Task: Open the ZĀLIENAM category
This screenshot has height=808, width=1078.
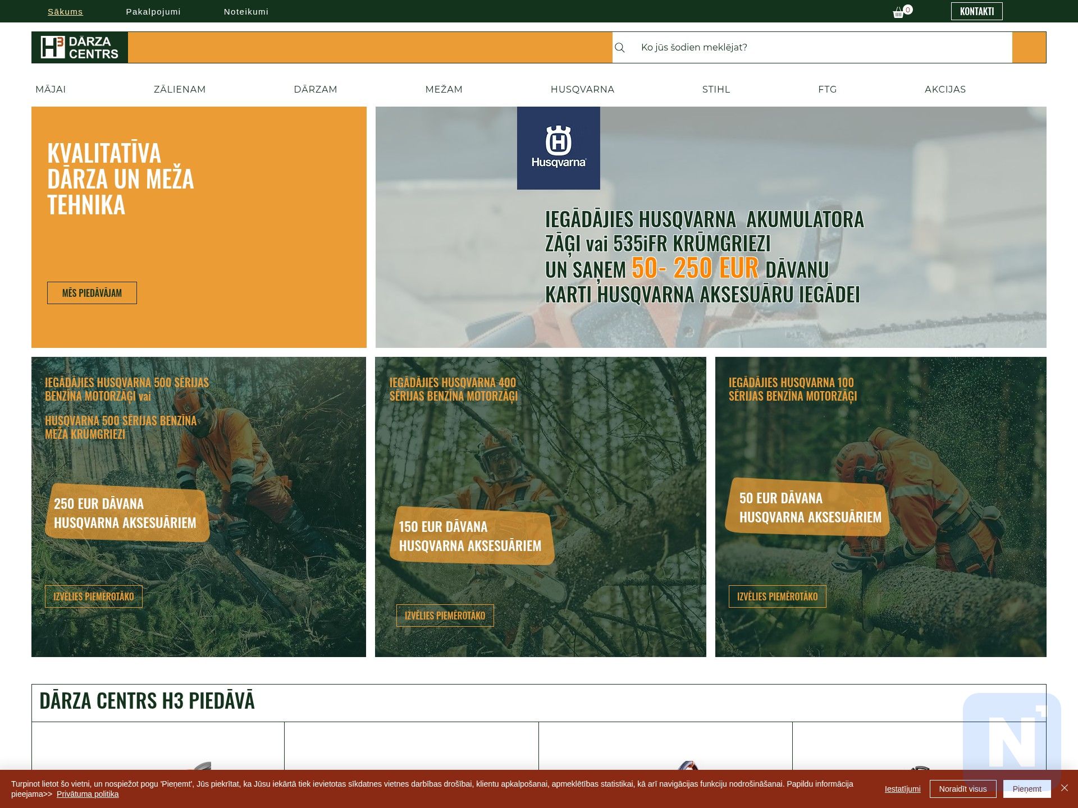Action: [180, 89]
